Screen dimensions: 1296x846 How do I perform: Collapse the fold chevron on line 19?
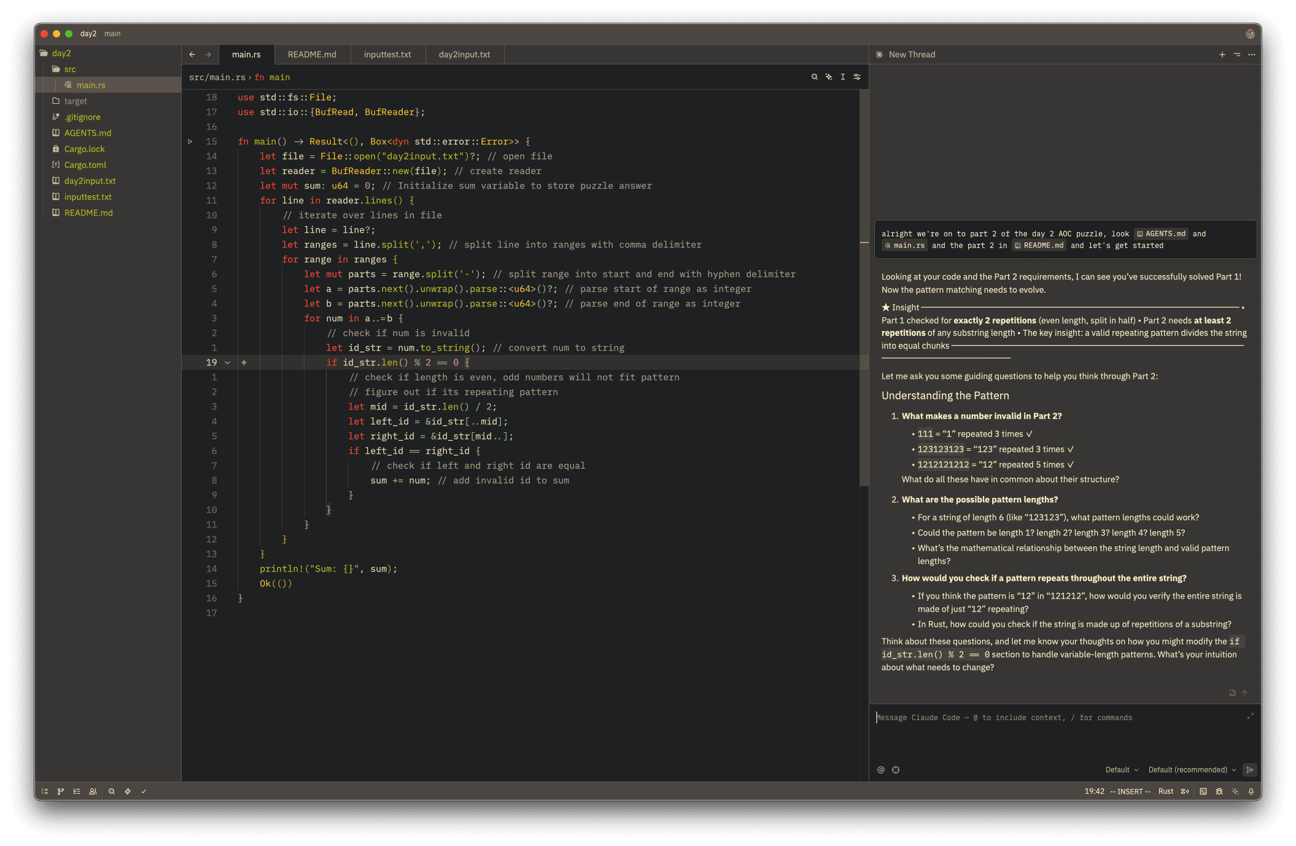point(227,363)
